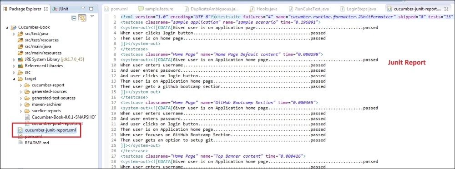Expand the surefire-reports folder
This screenshot has width=455, height=169.
[20, 111]
